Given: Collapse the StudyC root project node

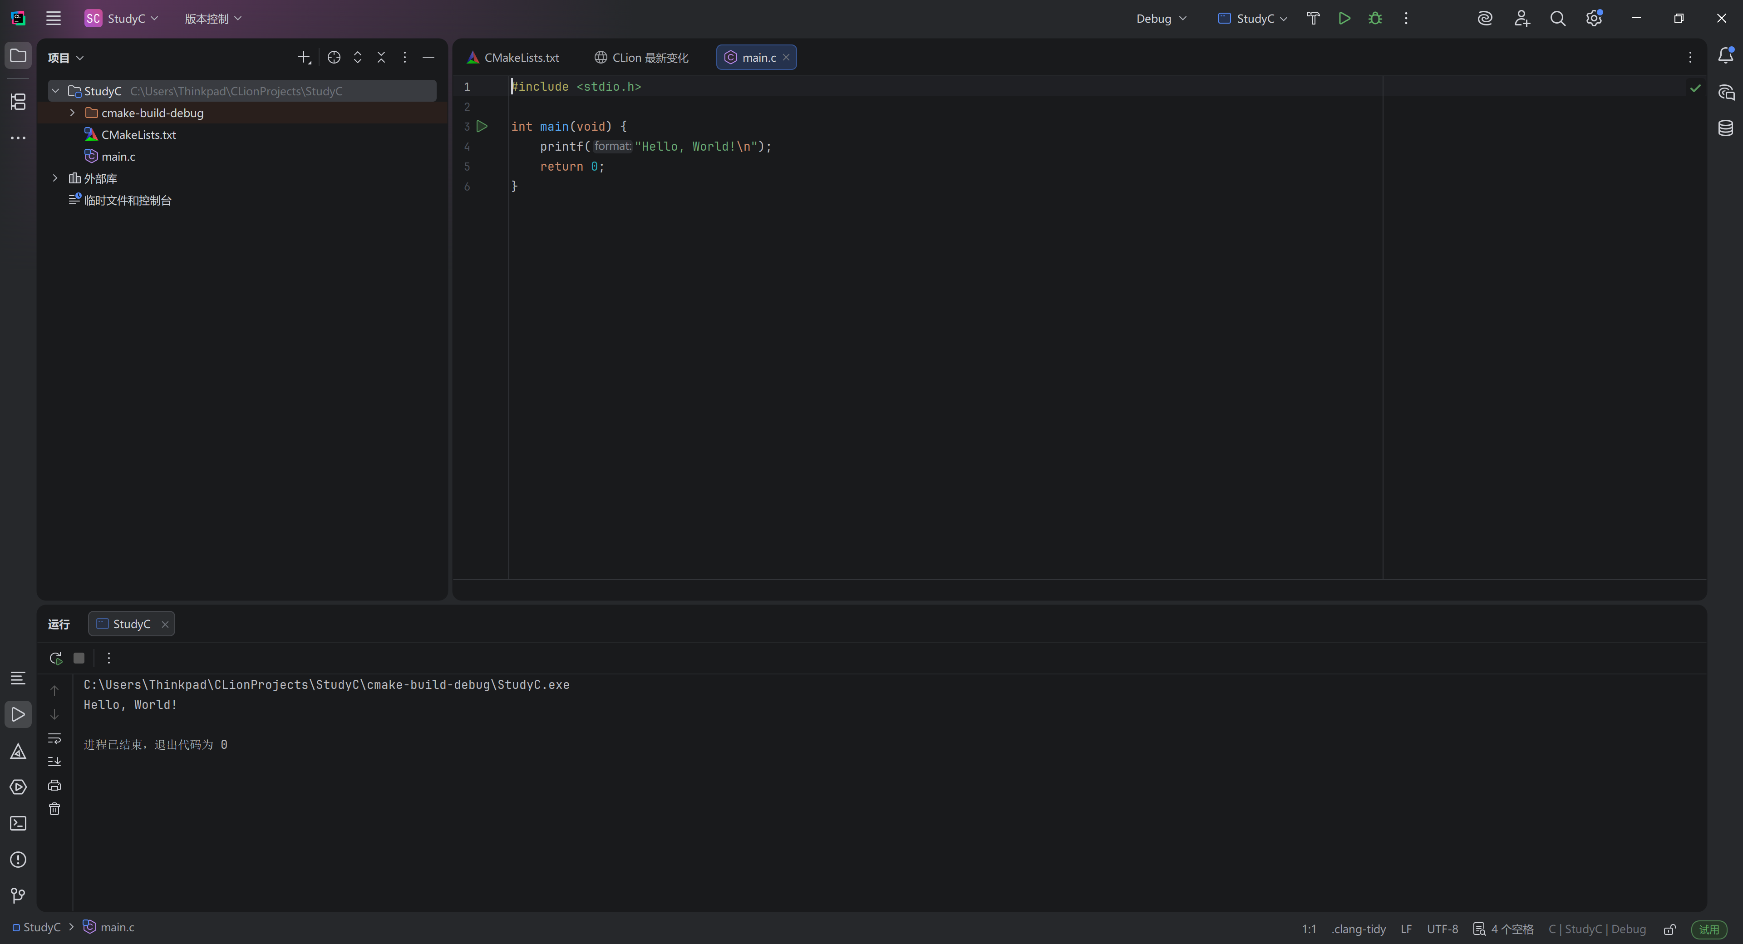Looking at the screenshot, I should coord(55,91).
